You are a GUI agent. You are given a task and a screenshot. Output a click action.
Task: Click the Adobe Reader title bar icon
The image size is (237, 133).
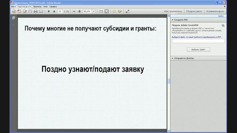12,3
